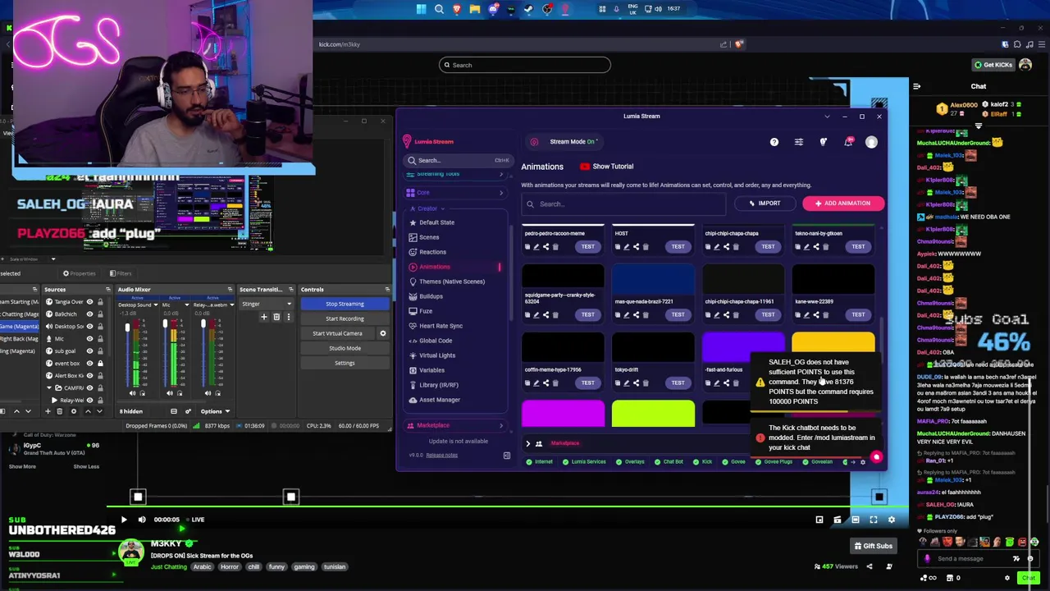Open Reactions in Lumia sidebar
This screenshot has height=591, width=1050.
click(x=432, y=252)
